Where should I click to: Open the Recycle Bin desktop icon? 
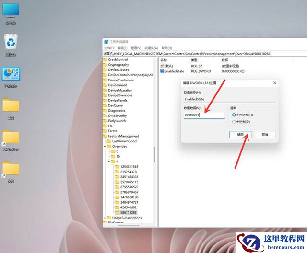click(x=11, y=45)
